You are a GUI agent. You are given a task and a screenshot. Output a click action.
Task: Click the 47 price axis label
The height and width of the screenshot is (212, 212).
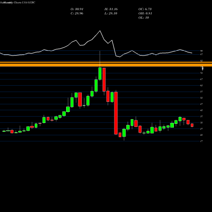click(201, 104)
